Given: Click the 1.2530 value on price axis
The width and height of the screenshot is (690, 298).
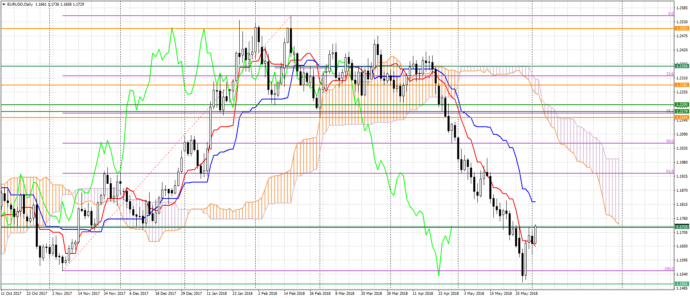Looking at the screenshot, I should [682, 22].
